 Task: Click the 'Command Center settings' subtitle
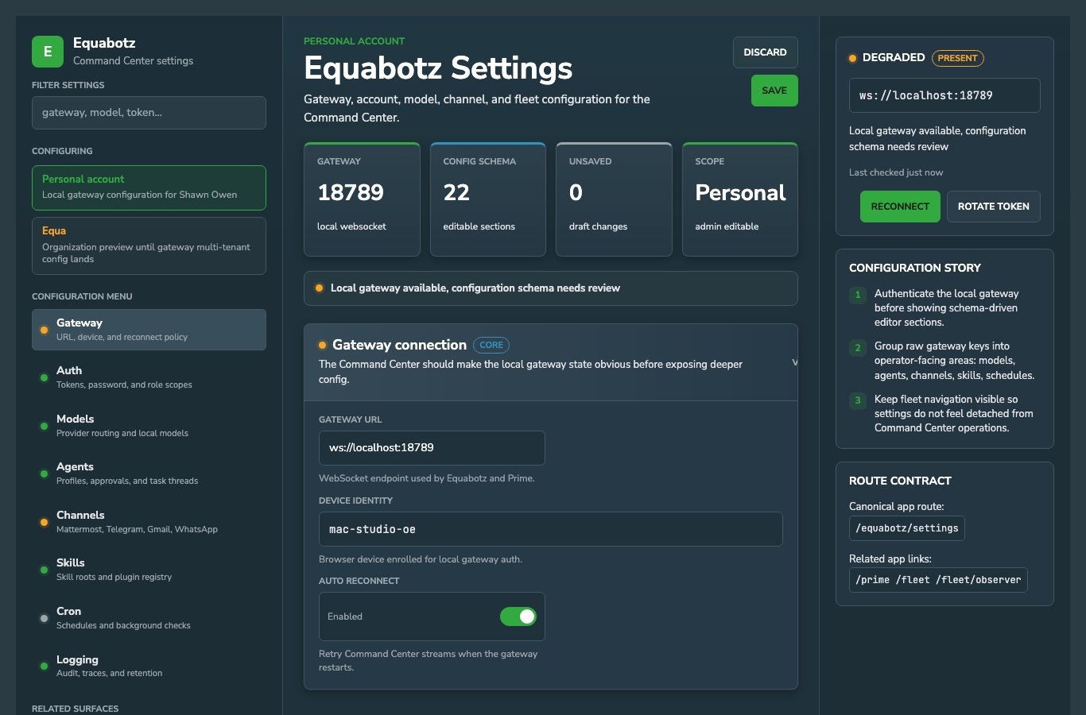pos(133,61)
